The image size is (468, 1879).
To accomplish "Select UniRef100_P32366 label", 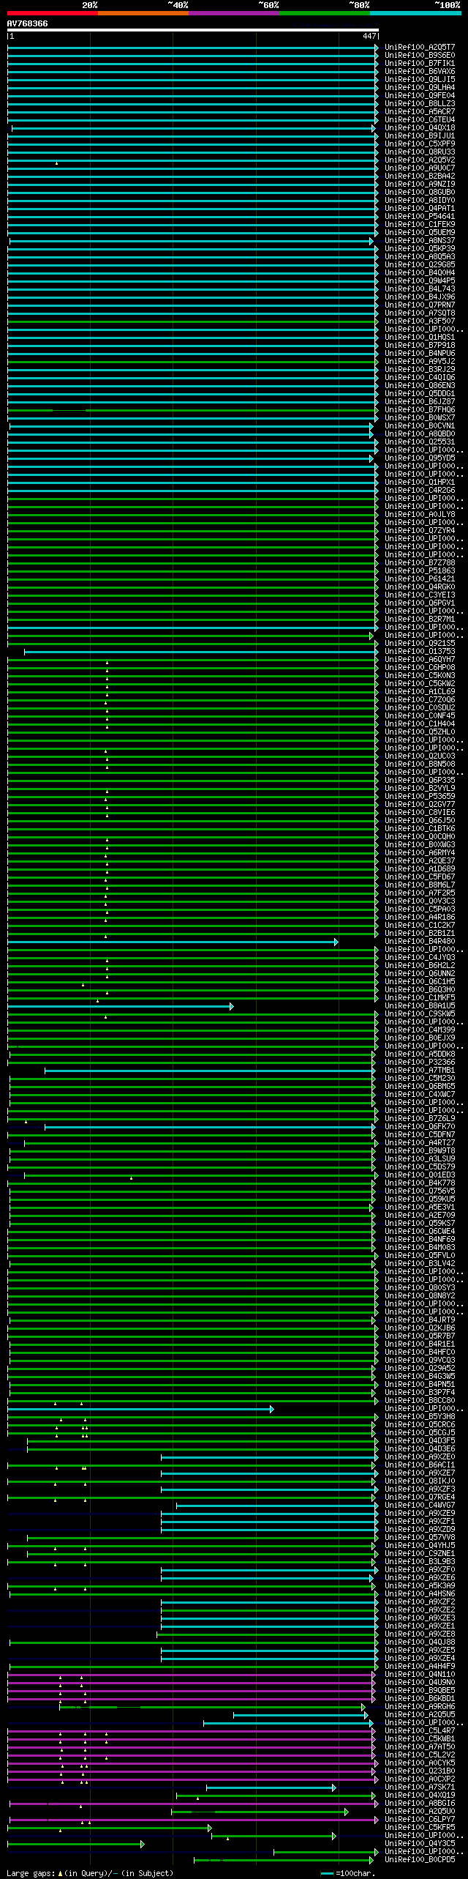I will point(420,1063).
